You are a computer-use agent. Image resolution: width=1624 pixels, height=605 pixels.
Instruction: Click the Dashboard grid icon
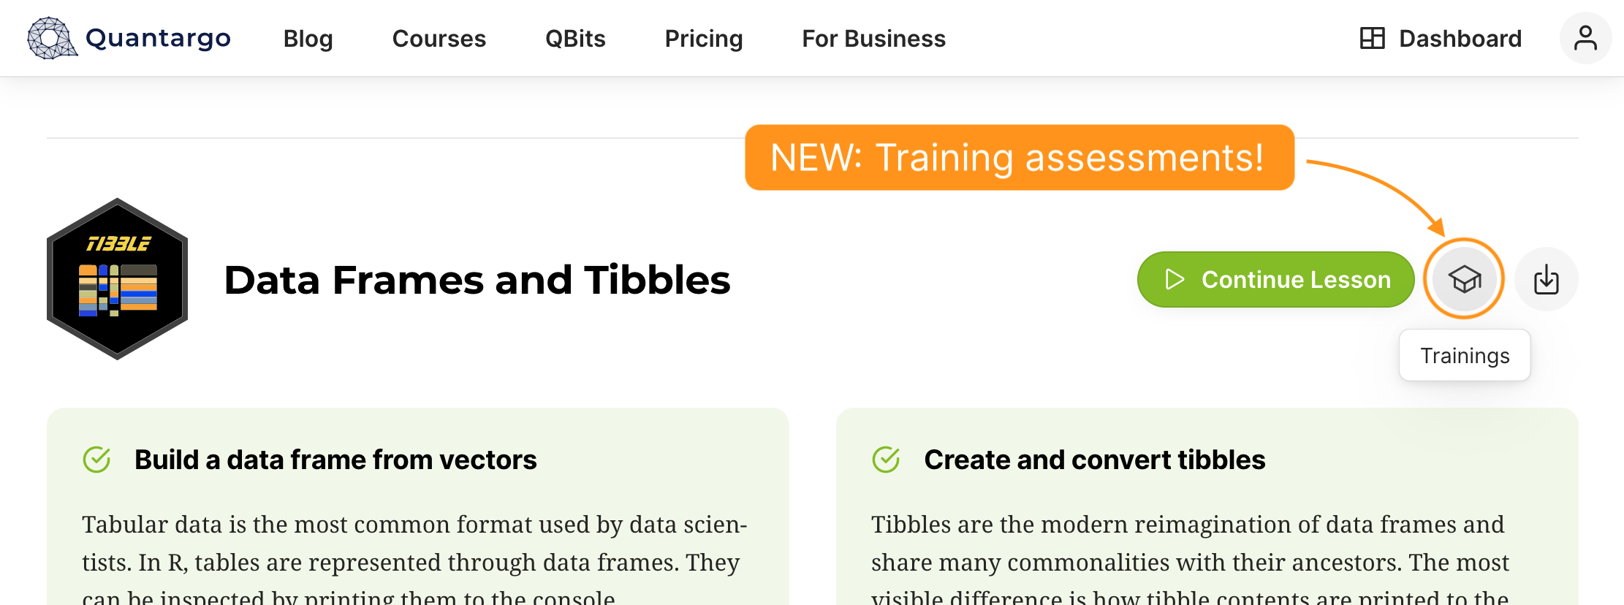tap(1372, 38)
